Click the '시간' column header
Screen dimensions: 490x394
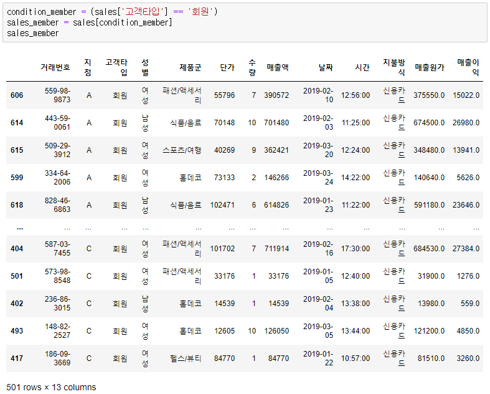pyautogui.click(x=362, y=67)
